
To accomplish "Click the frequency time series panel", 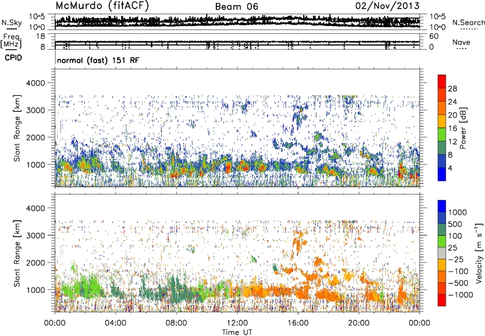I will (237, 41).
